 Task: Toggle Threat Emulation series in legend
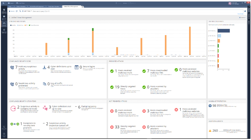pyautogui.click(x=34, y=25)
